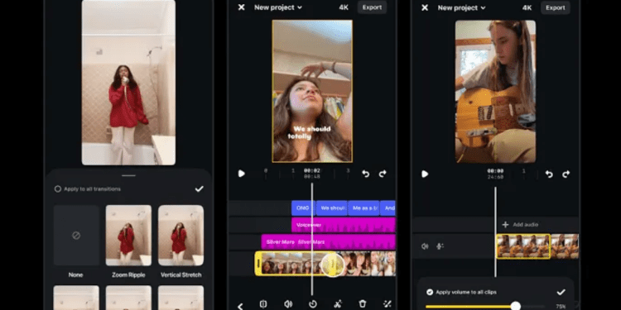The height and width of the screenshot is (310, 621).
Task: Click the red sweater video preview
Action: [x=128, y=82]
